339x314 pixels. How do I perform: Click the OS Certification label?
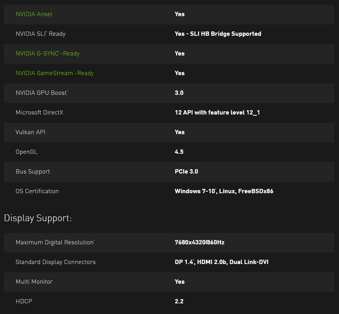tap(37, 191)
